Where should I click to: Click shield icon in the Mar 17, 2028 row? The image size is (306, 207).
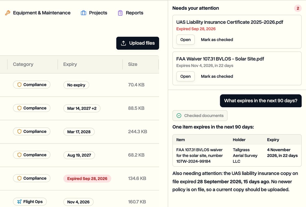19,132
